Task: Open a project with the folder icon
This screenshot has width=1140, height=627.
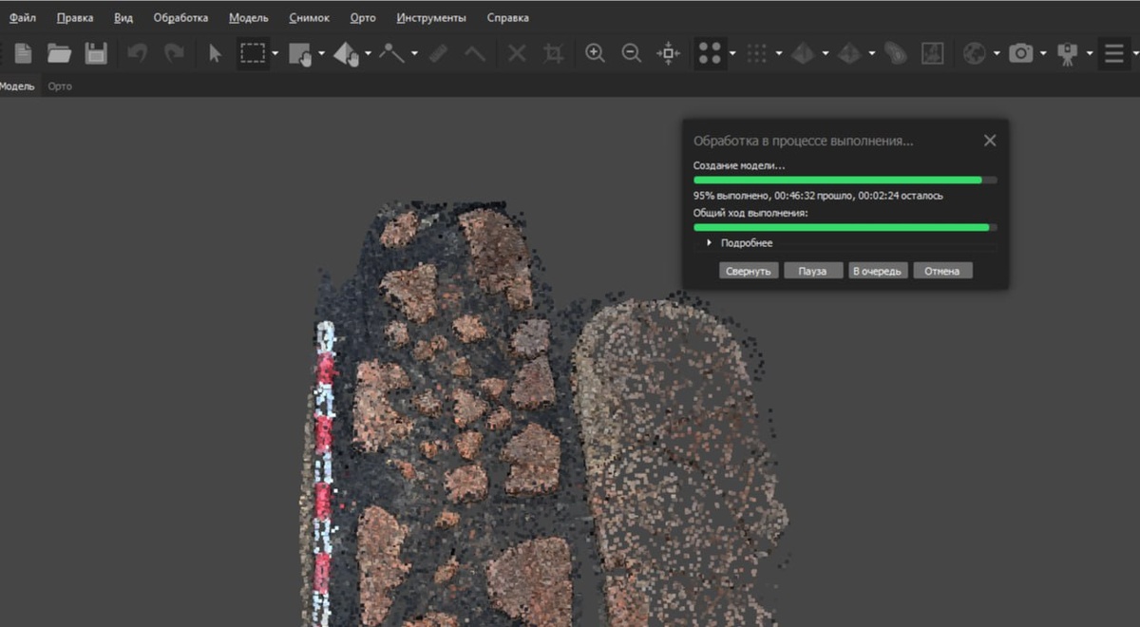Action: [59, 54]
